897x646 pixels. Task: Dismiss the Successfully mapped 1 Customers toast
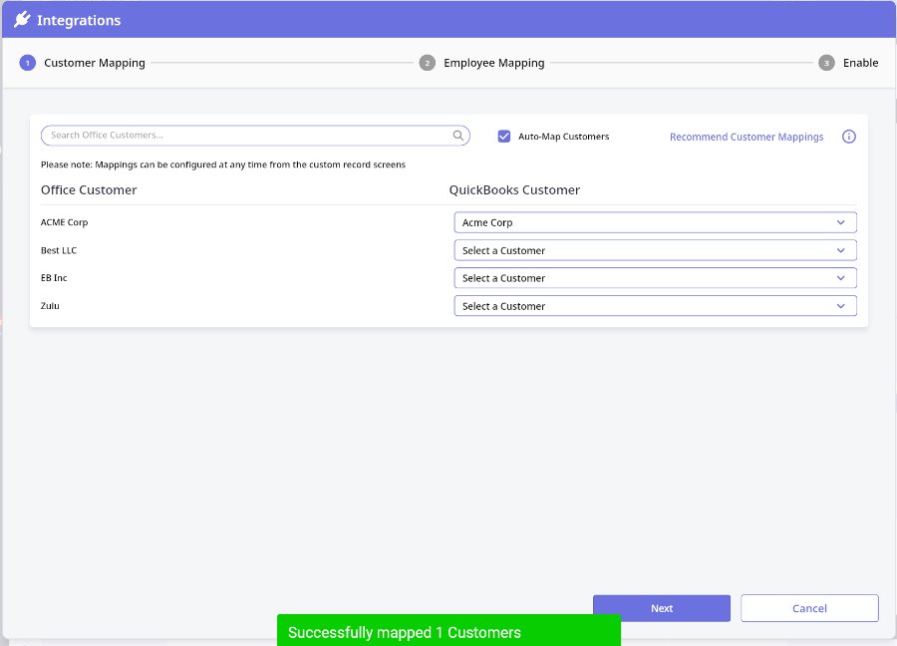point(448,632)
